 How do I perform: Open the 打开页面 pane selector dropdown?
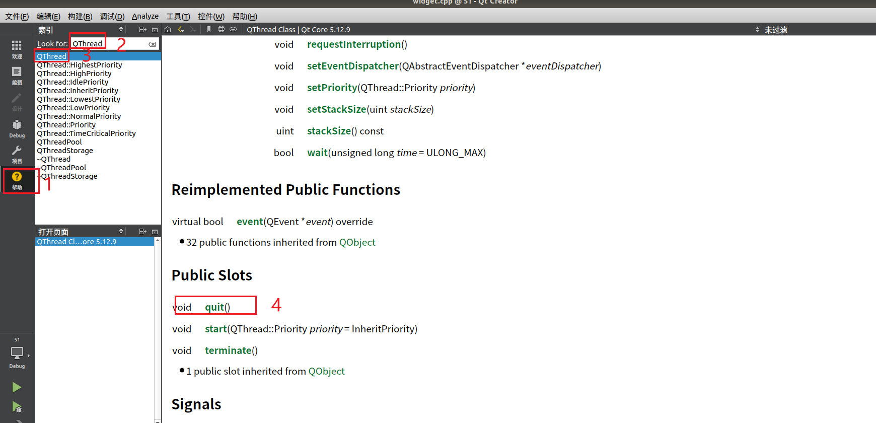click(x=81, y=232)
